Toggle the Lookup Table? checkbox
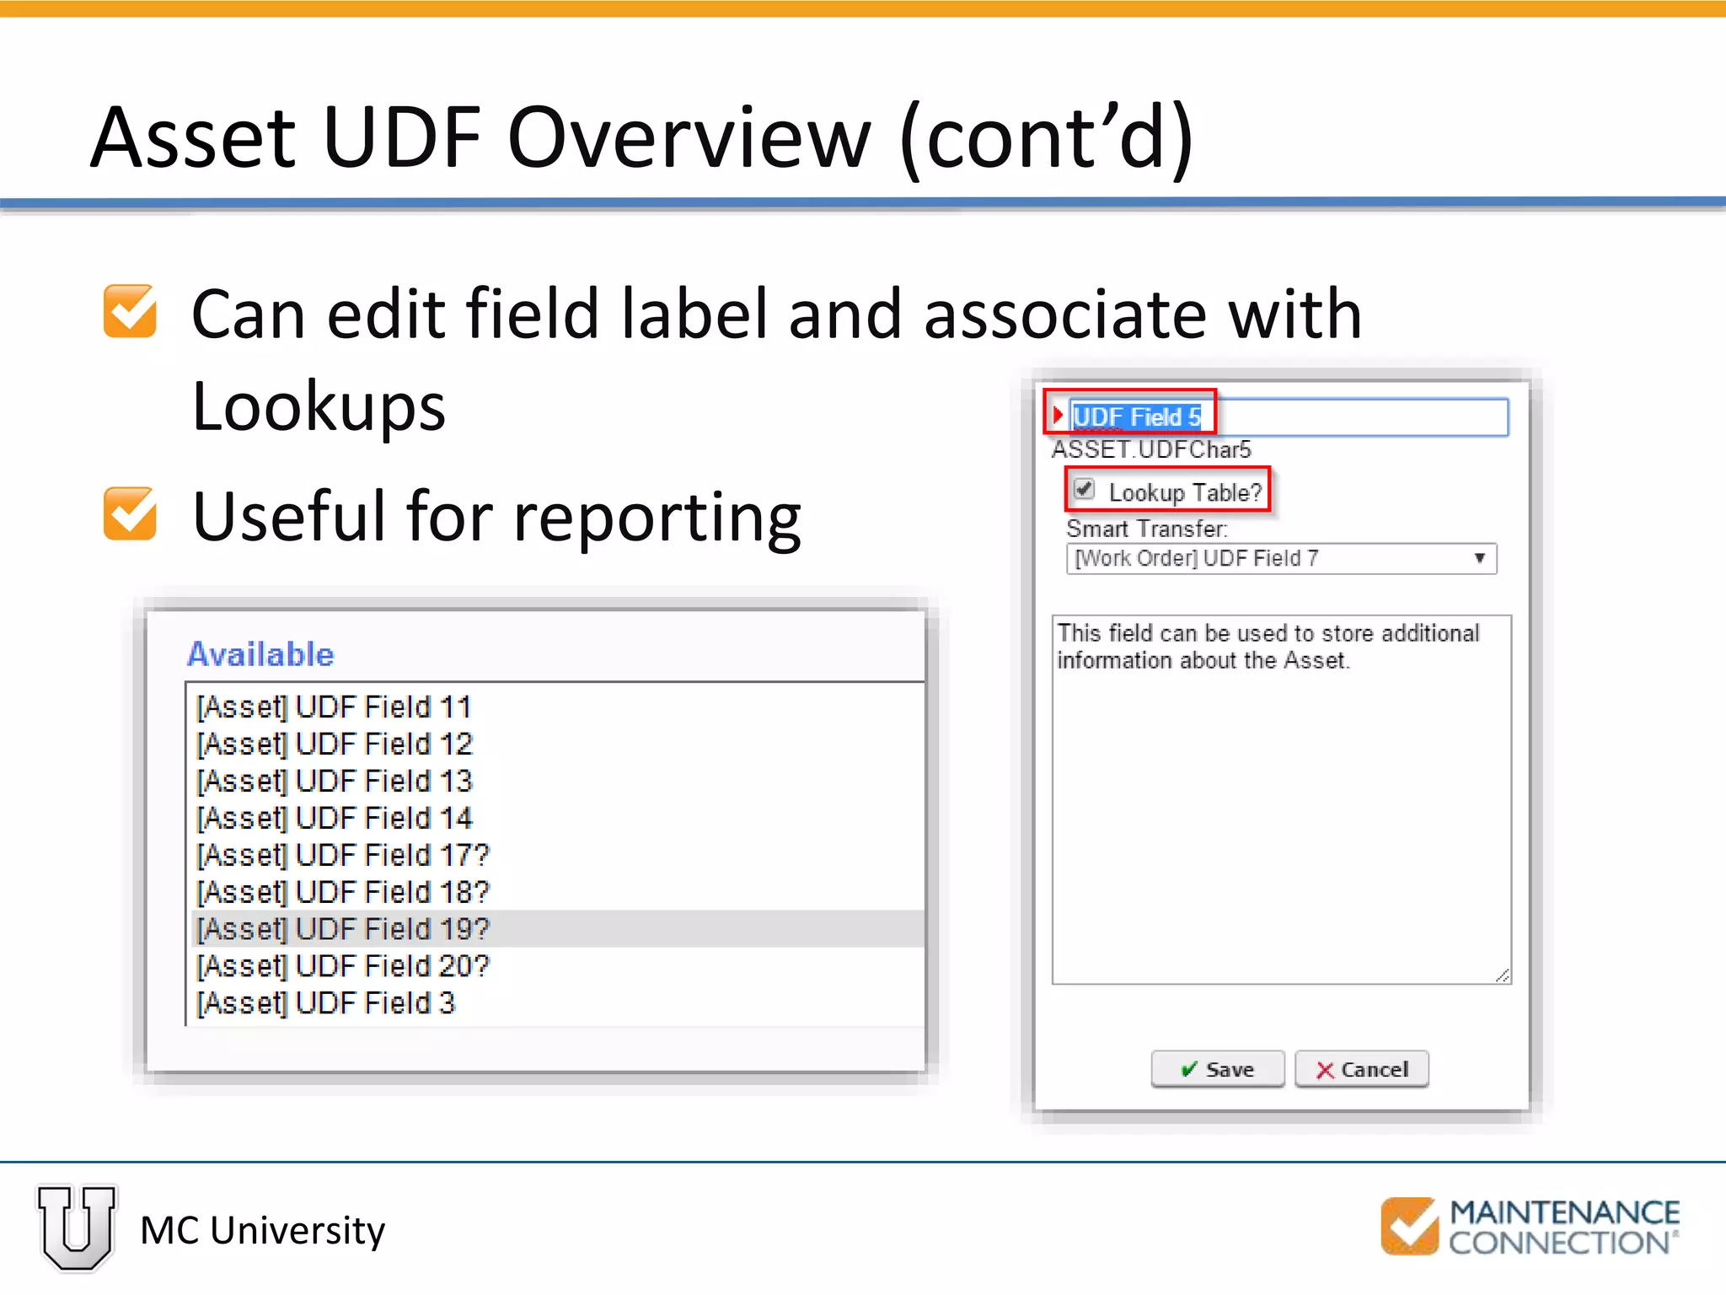Image resolution: width=1726 pixels, height=1295 pixels. [x=1085, y=489]
